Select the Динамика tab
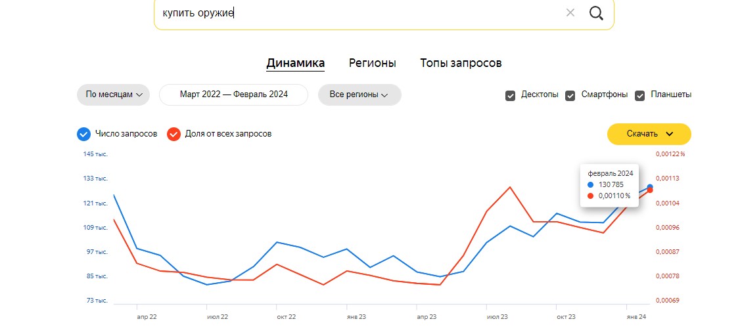The width and height of the screenshot is (740, 336). [x=296, y=63]
